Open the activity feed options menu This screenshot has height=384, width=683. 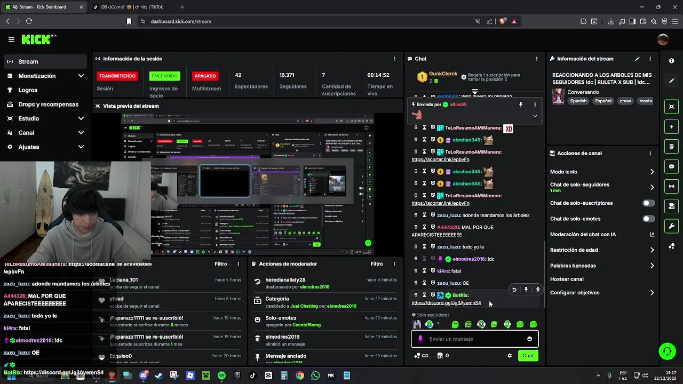239,264
